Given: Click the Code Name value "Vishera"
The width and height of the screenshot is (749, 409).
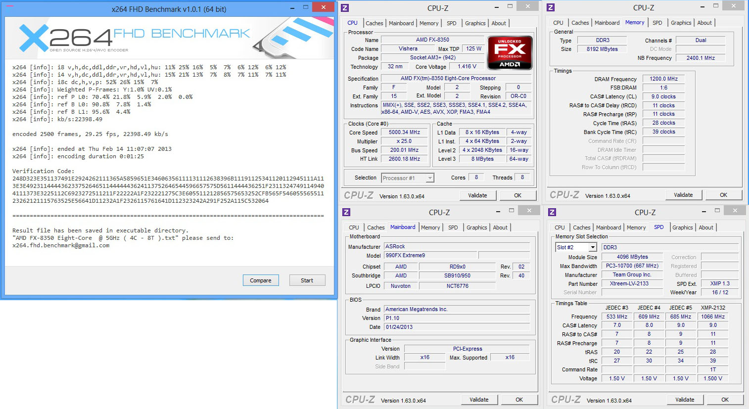Looking at the screenshot, I should 408,48.
